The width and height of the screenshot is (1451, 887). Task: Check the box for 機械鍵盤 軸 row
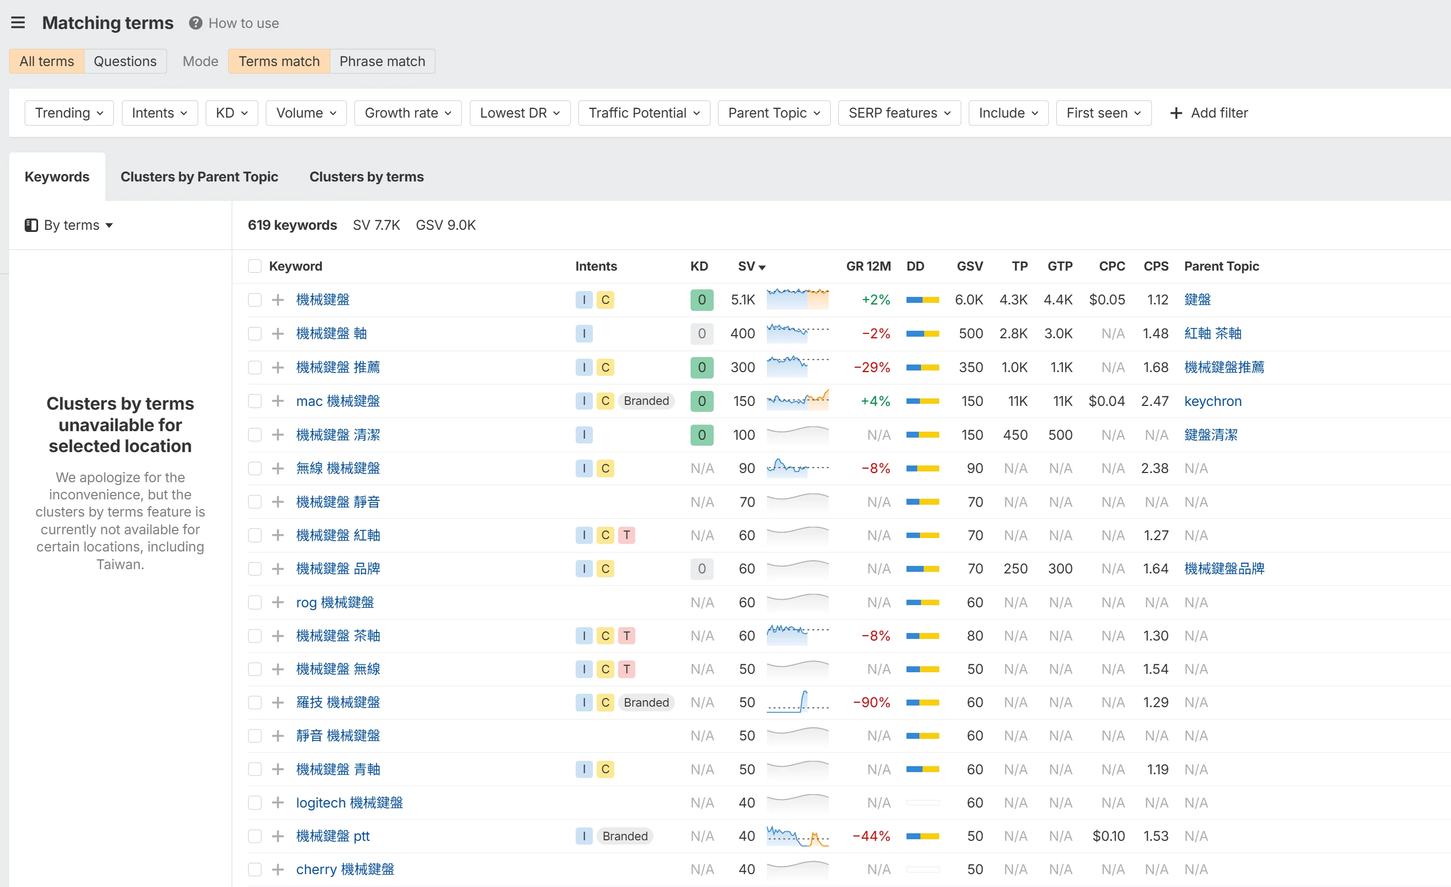point(255,334)
